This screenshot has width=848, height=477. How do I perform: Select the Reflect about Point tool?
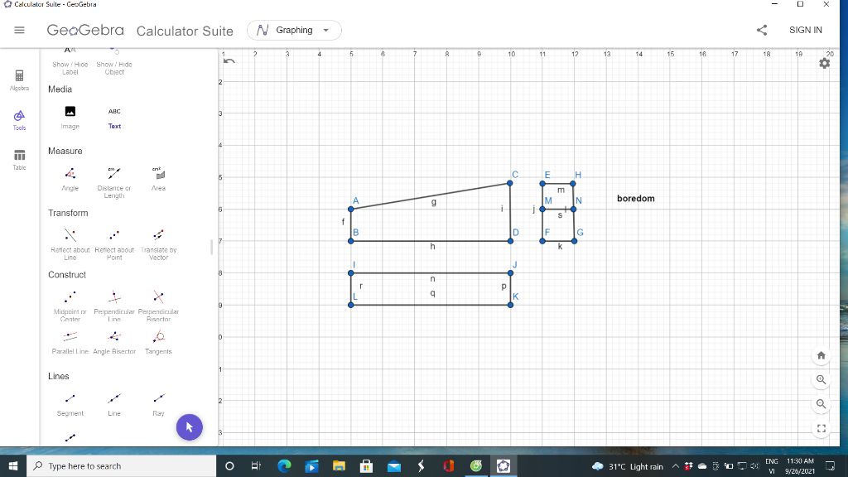point(114,244)
